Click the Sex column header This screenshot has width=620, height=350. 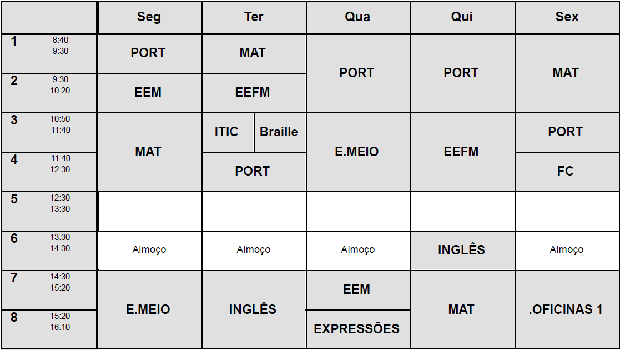pyautogui.click(x=567, y=17)
